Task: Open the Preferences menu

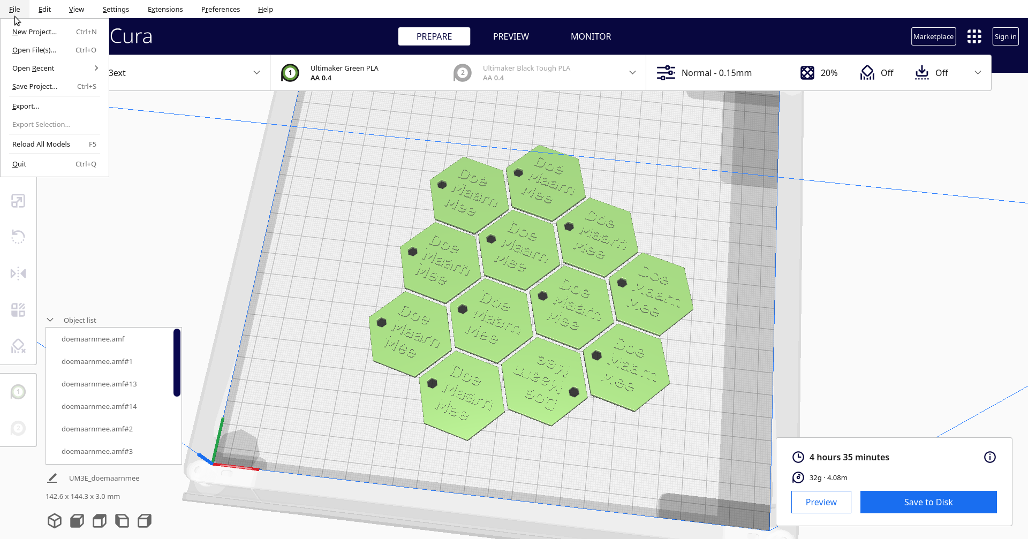Action: [220, 9]
